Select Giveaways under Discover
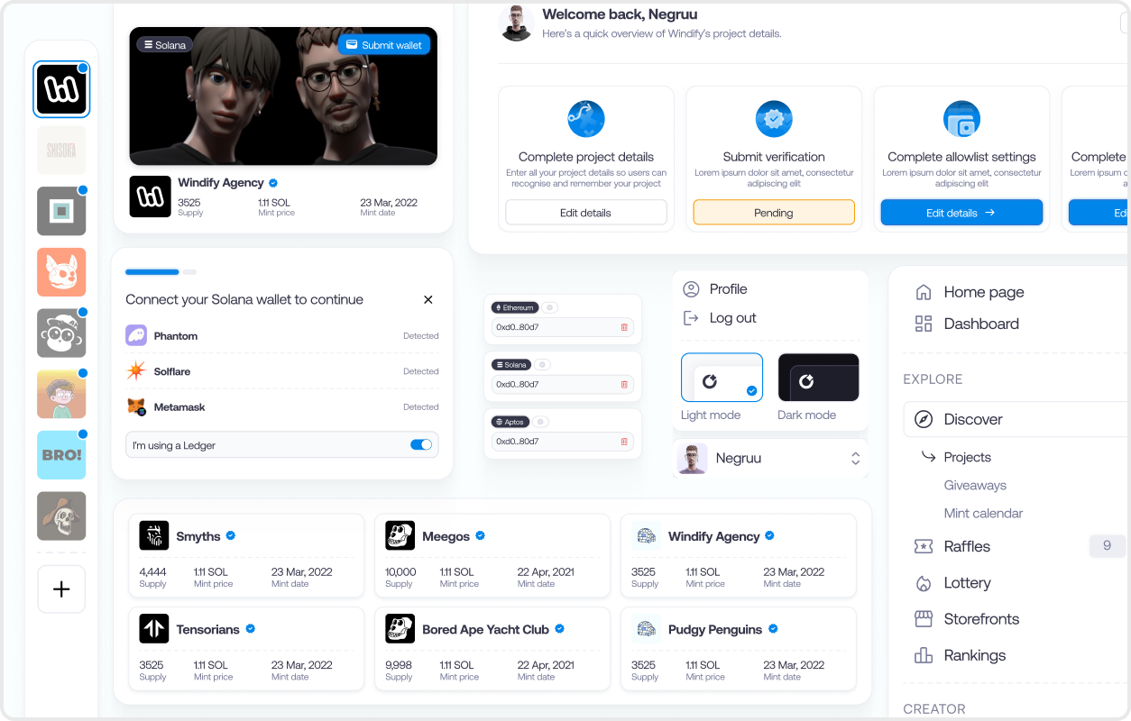1131x721 pixels. [975, 486]
